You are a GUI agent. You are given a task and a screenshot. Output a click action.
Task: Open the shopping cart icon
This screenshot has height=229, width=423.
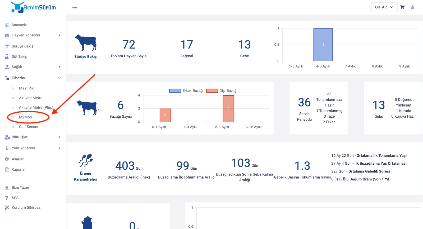click(402, 7)
